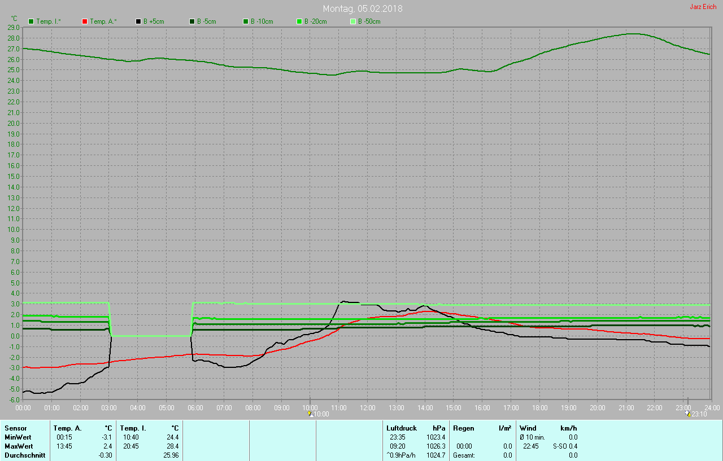Click the red Temp. A. legend square
Screen dimensions: 723x461
[85, 21]
